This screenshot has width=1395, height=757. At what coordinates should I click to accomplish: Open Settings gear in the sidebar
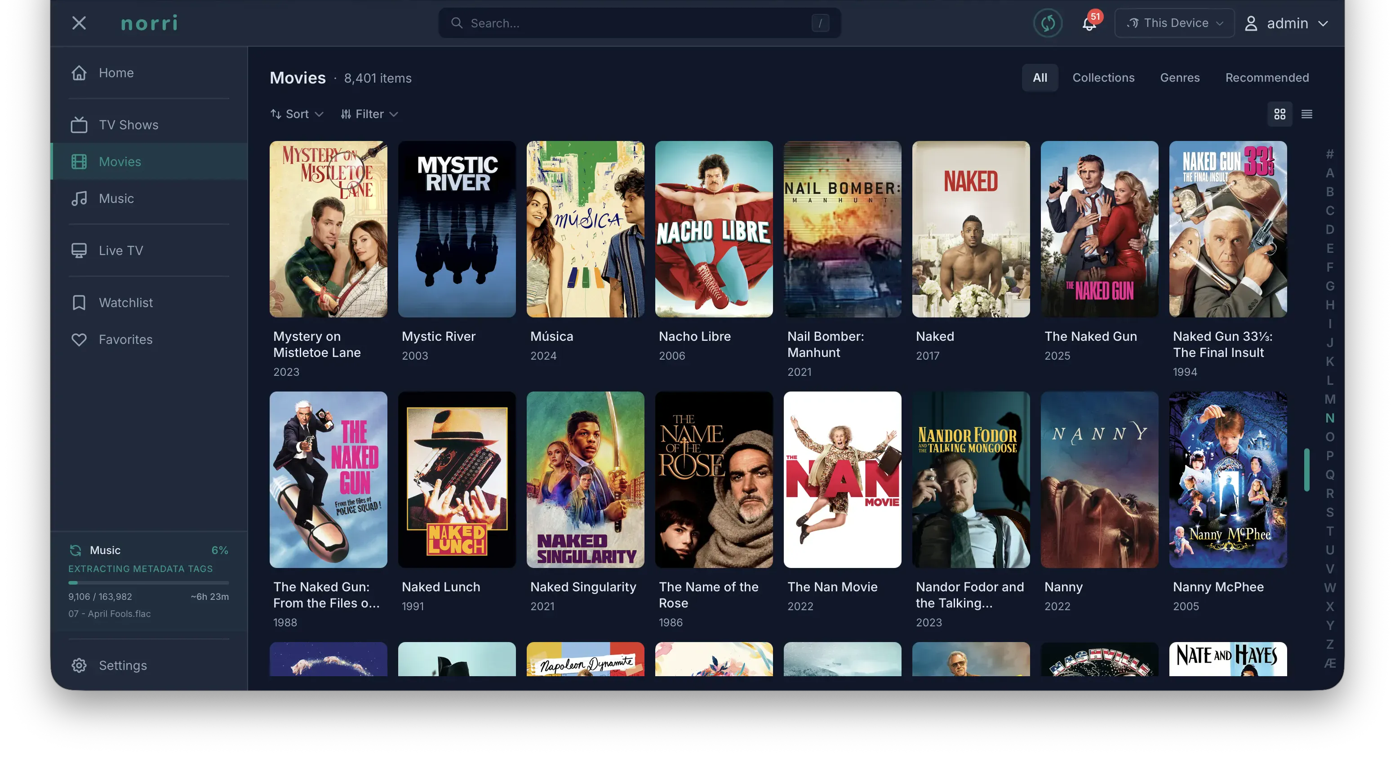coord(80,665)
